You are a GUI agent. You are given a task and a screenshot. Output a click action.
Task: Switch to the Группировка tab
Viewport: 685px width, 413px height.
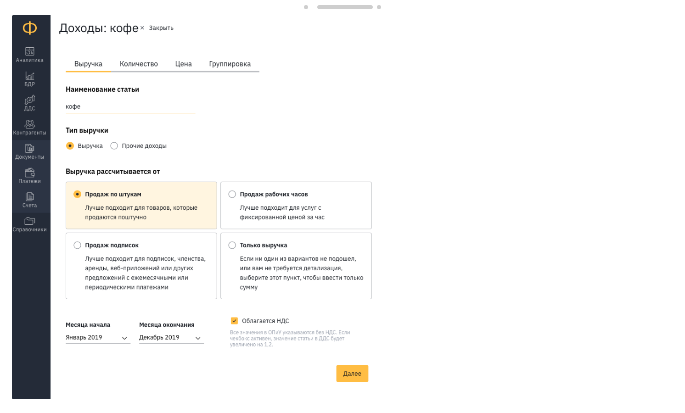(230, 64)
